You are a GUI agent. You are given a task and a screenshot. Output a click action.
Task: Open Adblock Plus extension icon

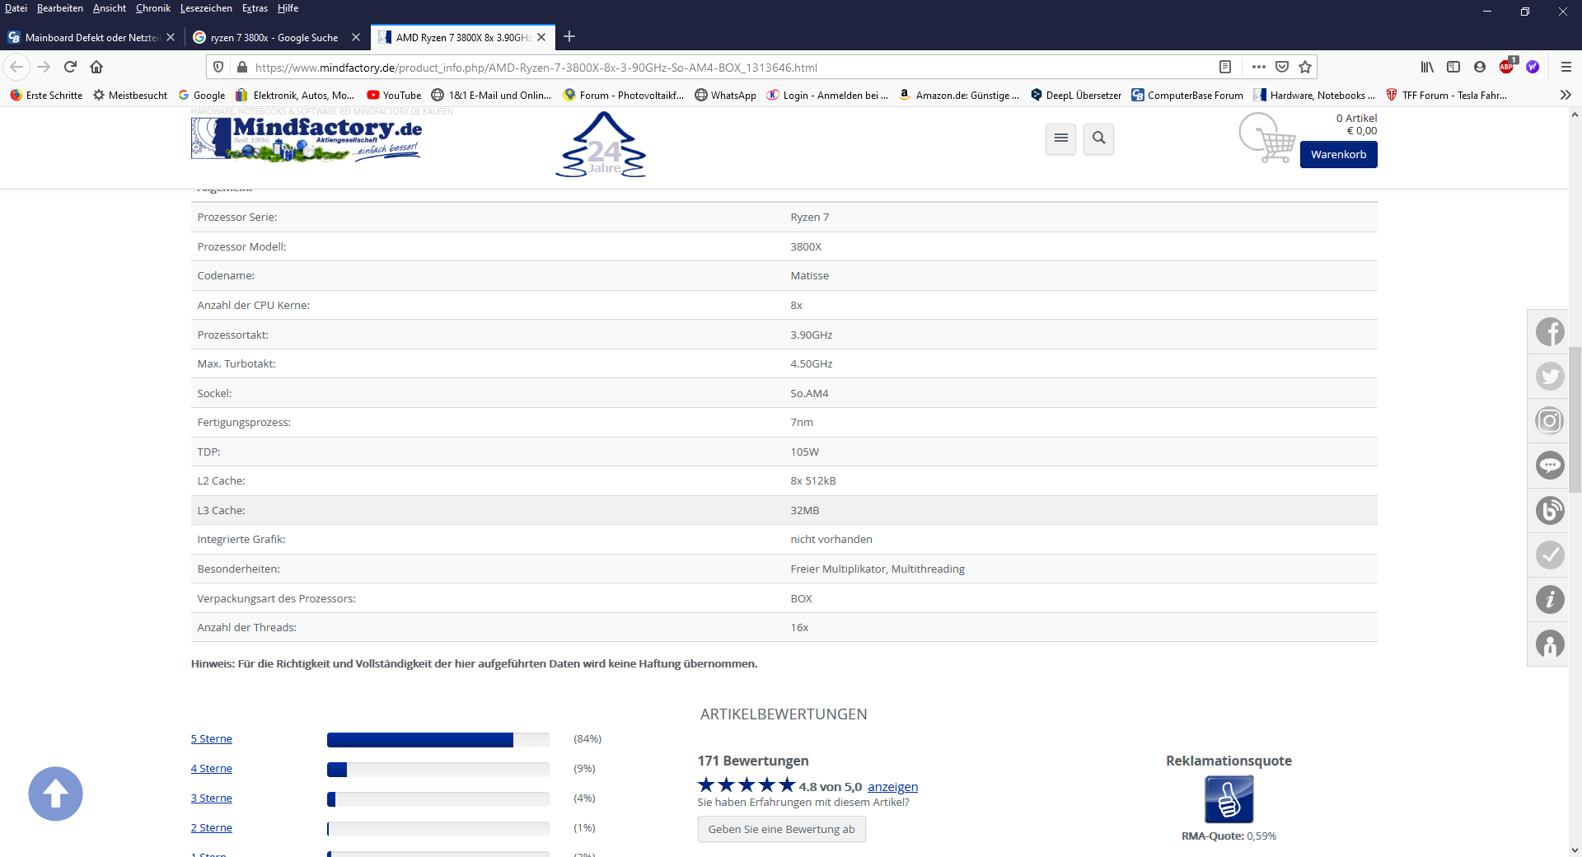click(x=1507, y=67)
